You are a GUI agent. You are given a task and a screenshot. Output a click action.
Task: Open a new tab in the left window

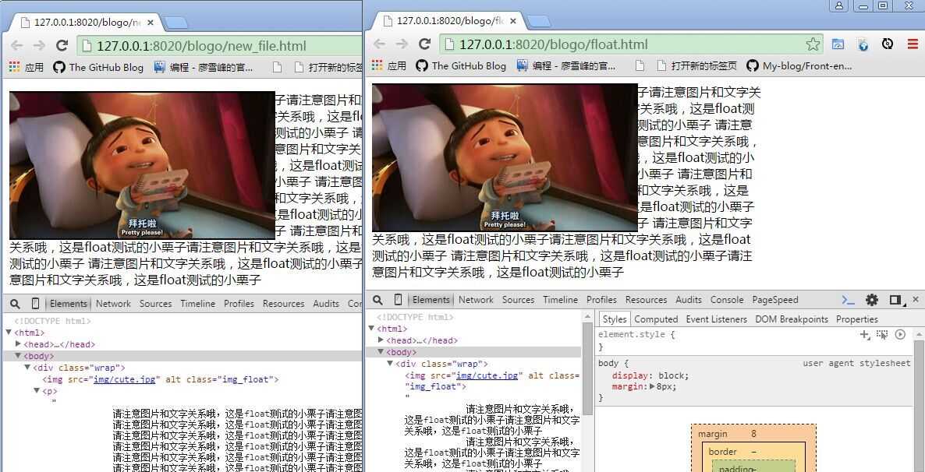coord(175,23)
